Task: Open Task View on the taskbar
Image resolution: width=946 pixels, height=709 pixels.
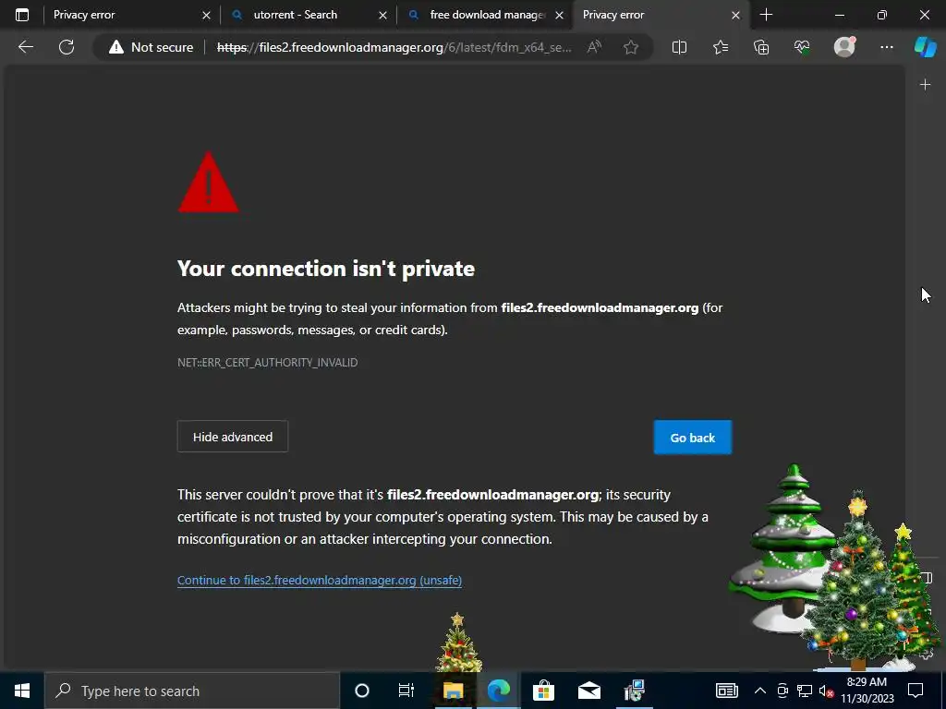Action: pos(406,691)
